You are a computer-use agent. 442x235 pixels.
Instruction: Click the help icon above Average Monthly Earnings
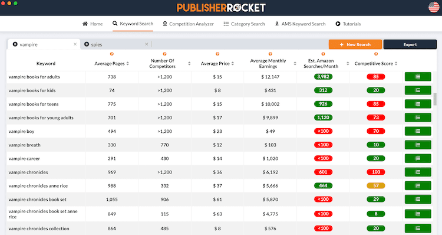point(271,54)
